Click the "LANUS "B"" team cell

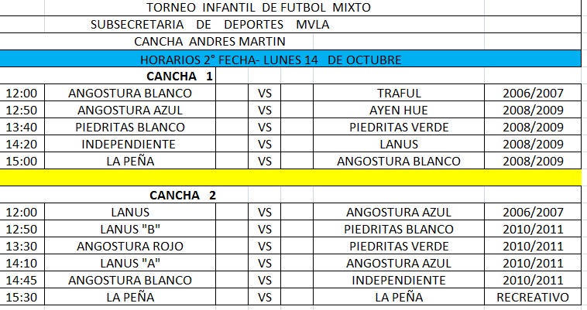pos(130,229)
